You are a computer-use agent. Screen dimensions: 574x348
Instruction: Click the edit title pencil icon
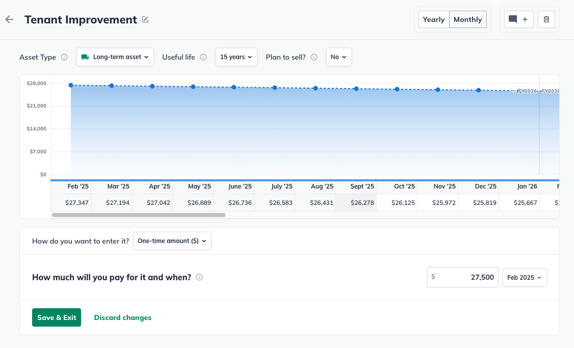point(145,19)
